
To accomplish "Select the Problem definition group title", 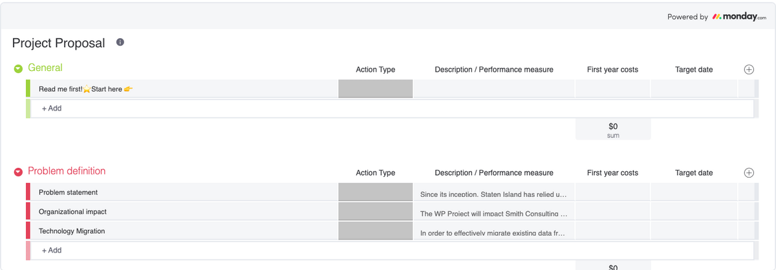I will click(x=67, y=171).
